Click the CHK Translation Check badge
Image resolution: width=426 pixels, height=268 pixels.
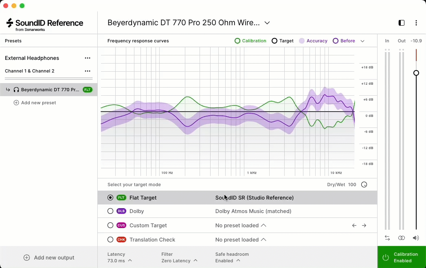[121, 239]
